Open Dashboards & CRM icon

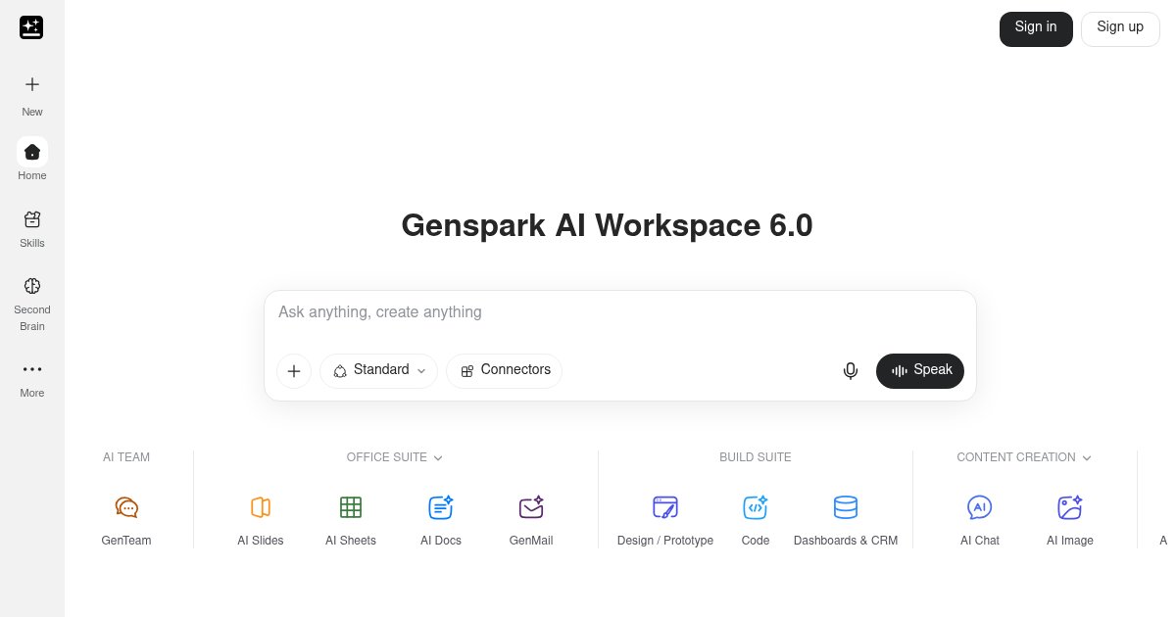(846, 507)
